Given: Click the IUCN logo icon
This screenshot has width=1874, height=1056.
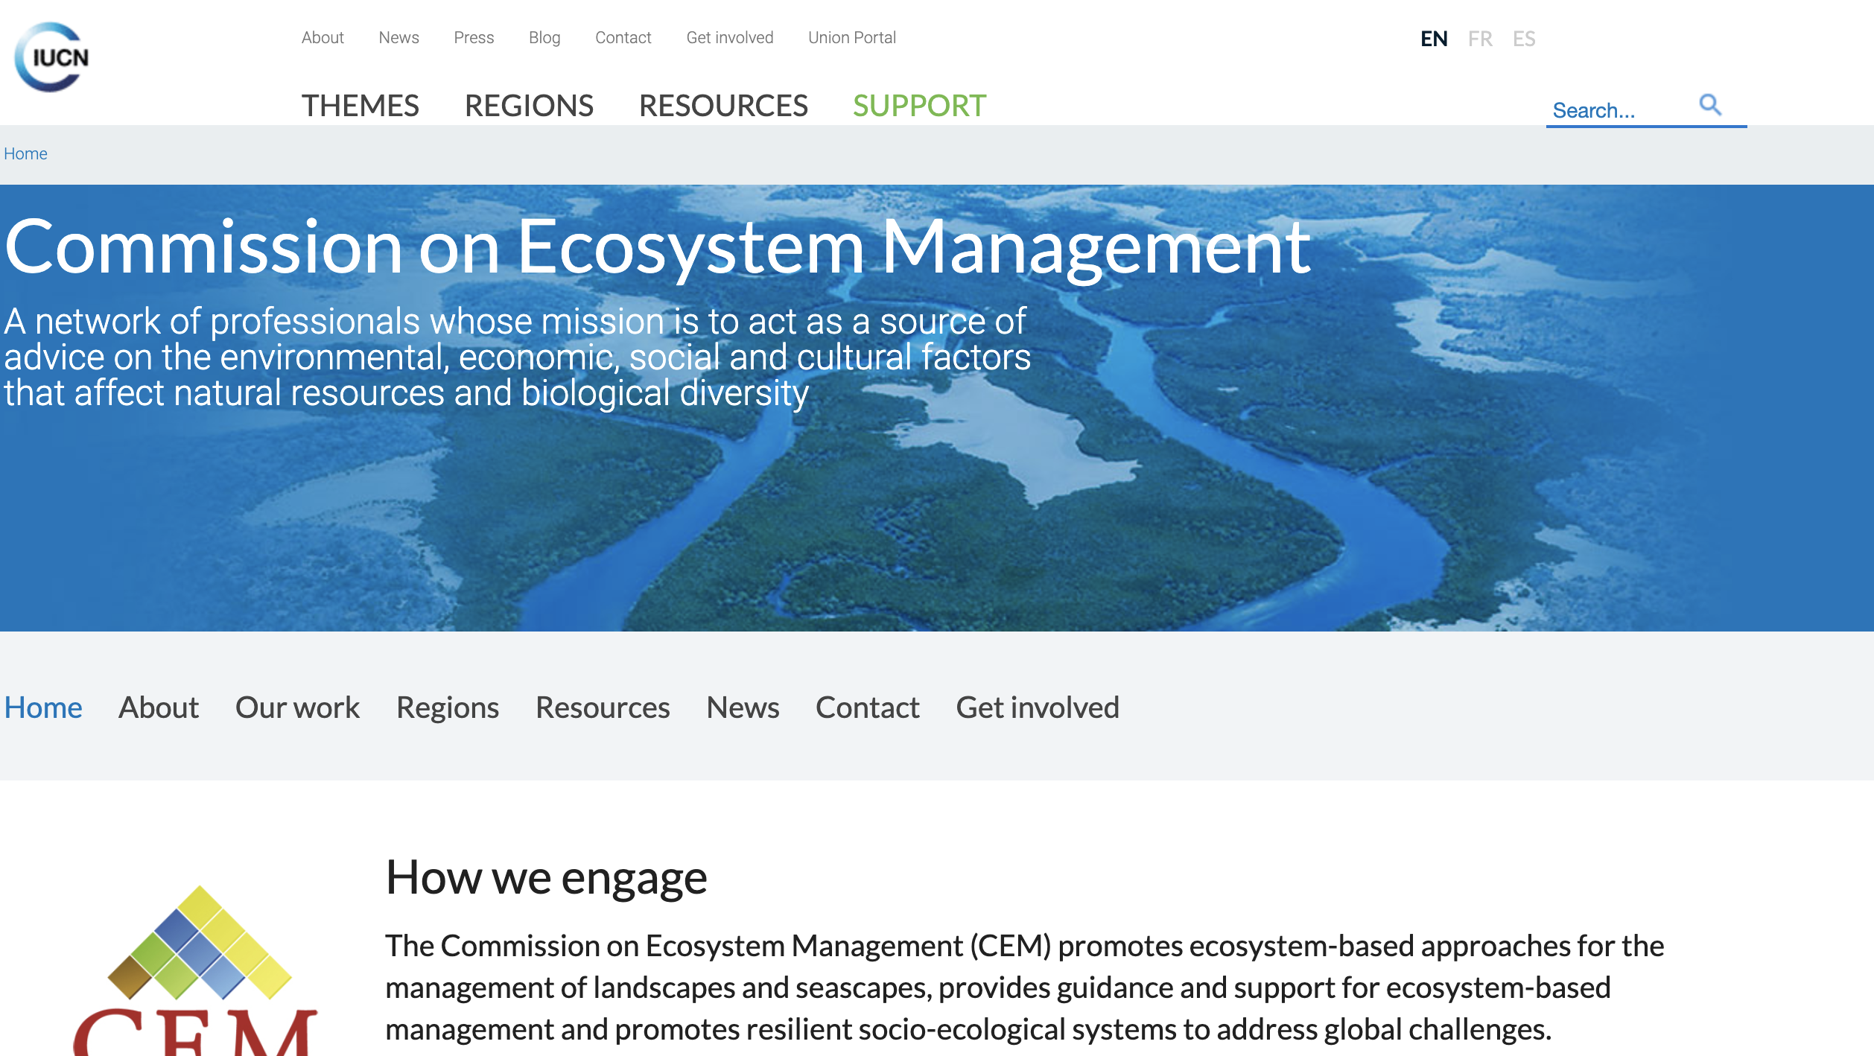Looking at the screenshot, I should [x=51, y=57].
